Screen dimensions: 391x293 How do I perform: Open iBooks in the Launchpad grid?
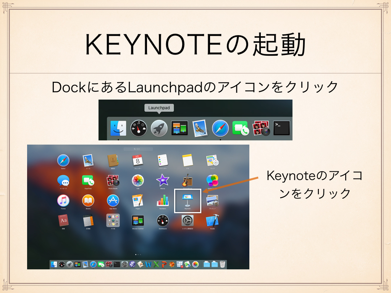click(x=88, y=201)
